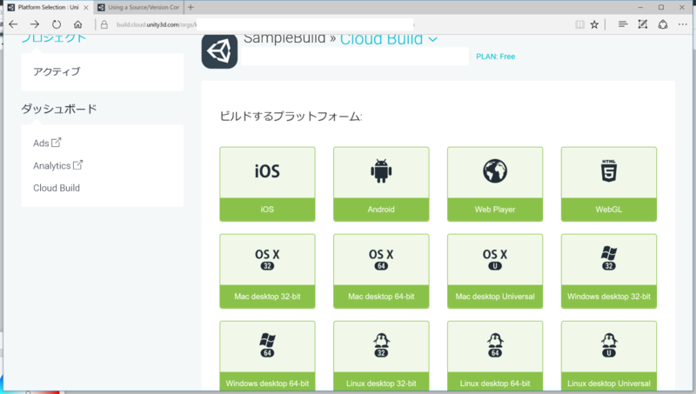Screen dimensions: 696x394
Task: Go back with browser back arrow
Action: pyautogui.click(x=13, y=24)
